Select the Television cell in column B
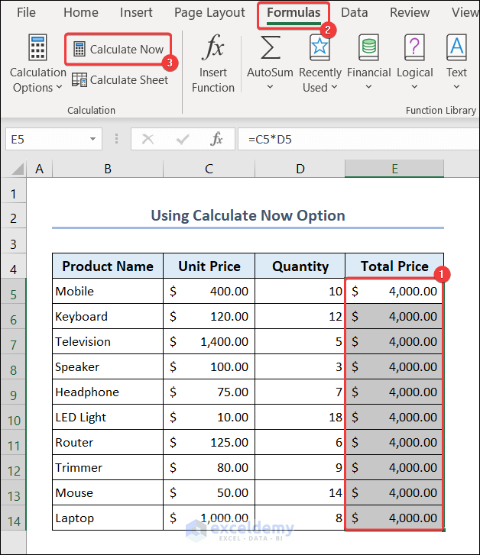Image resolution: width=480 pixels, height=555 pixels. click(x=107, y=341)
